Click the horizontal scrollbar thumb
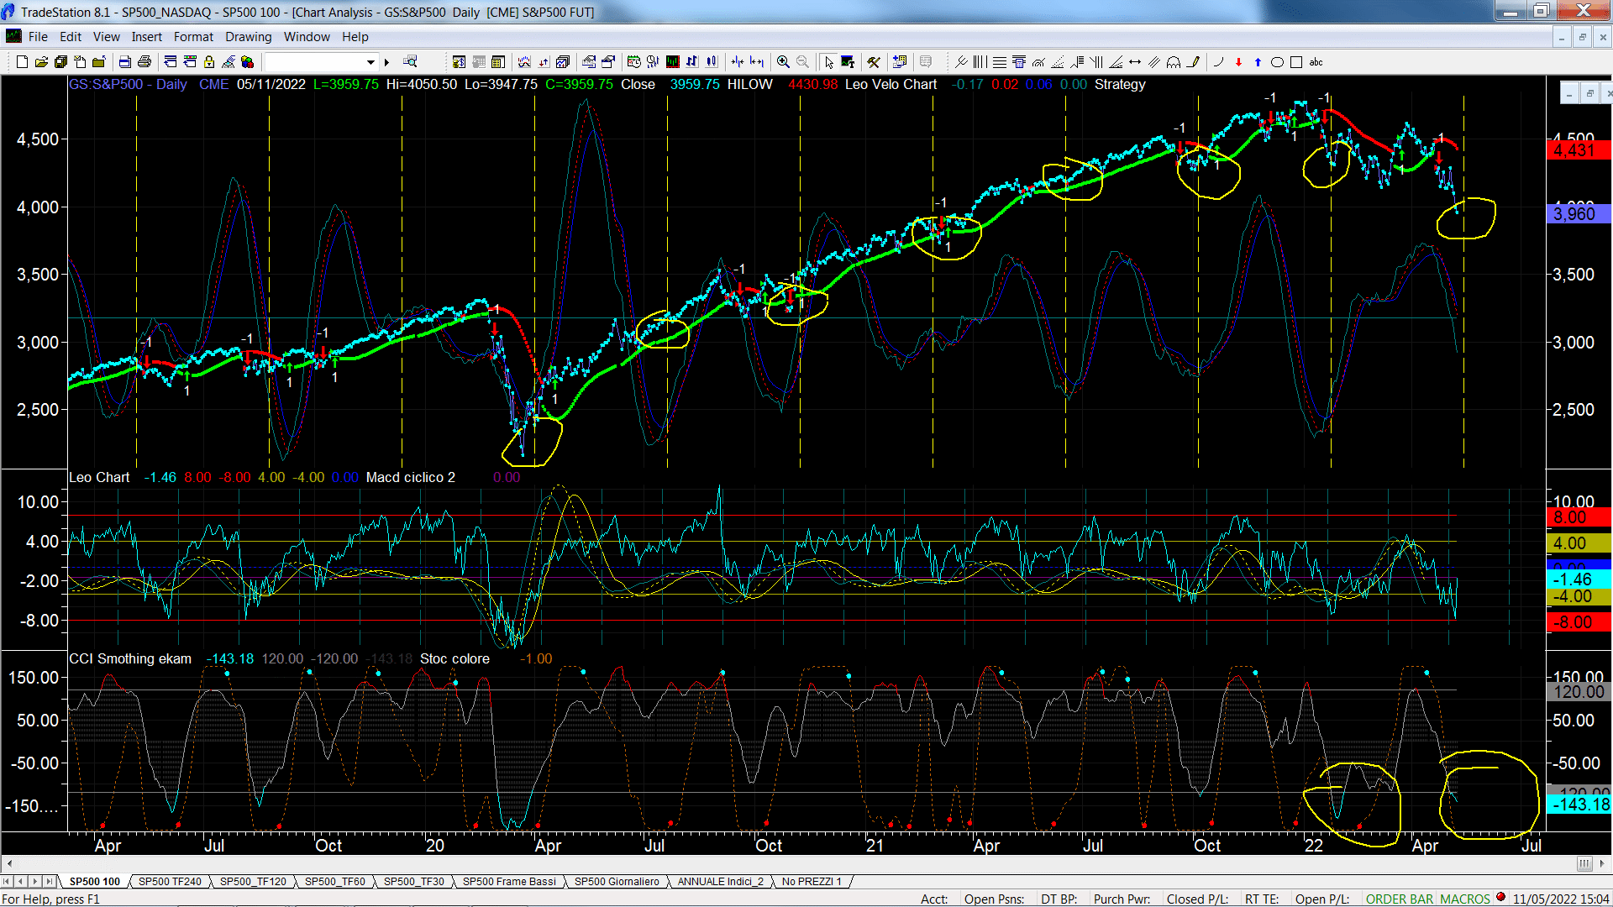Image resolution: width=1613 pixels, height=907 pixels. [x=1584, y=863]
